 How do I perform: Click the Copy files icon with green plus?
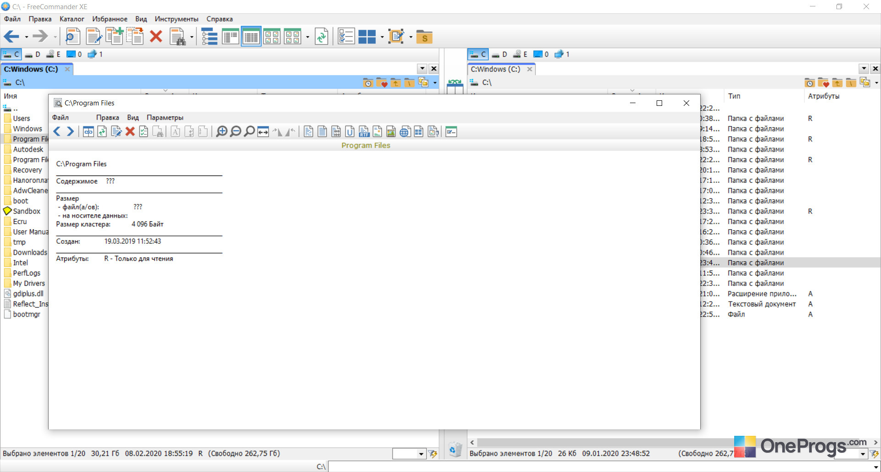coord(114,37)
